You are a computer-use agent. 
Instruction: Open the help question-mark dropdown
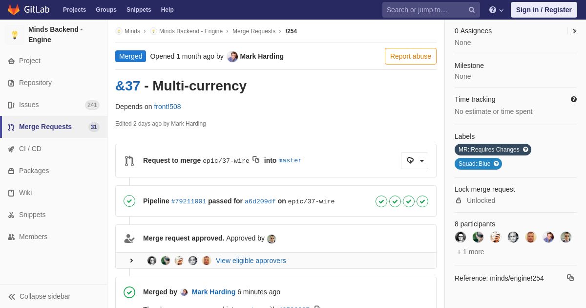(x=496, y=10)
